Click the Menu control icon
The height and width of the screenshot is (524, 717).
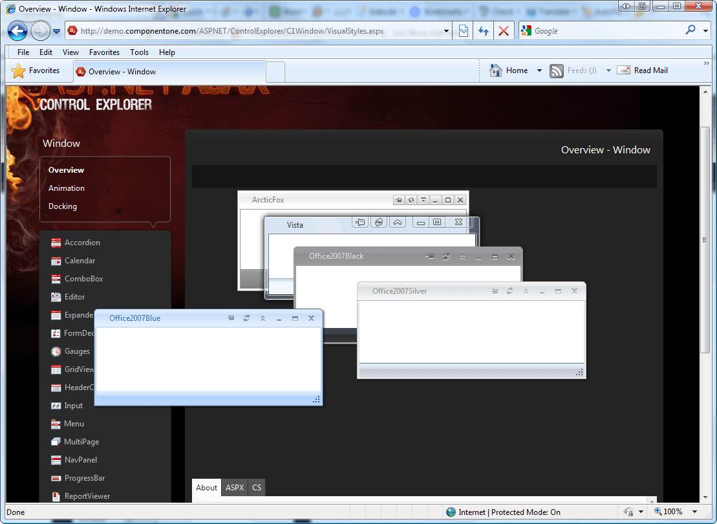[56, 424]
